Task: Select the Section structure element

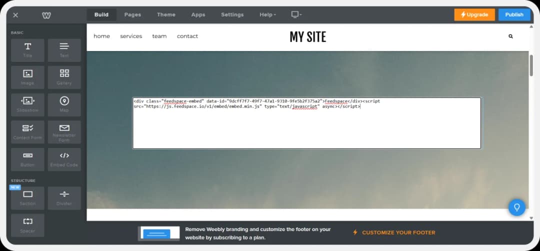Action: tap(27, 198)
